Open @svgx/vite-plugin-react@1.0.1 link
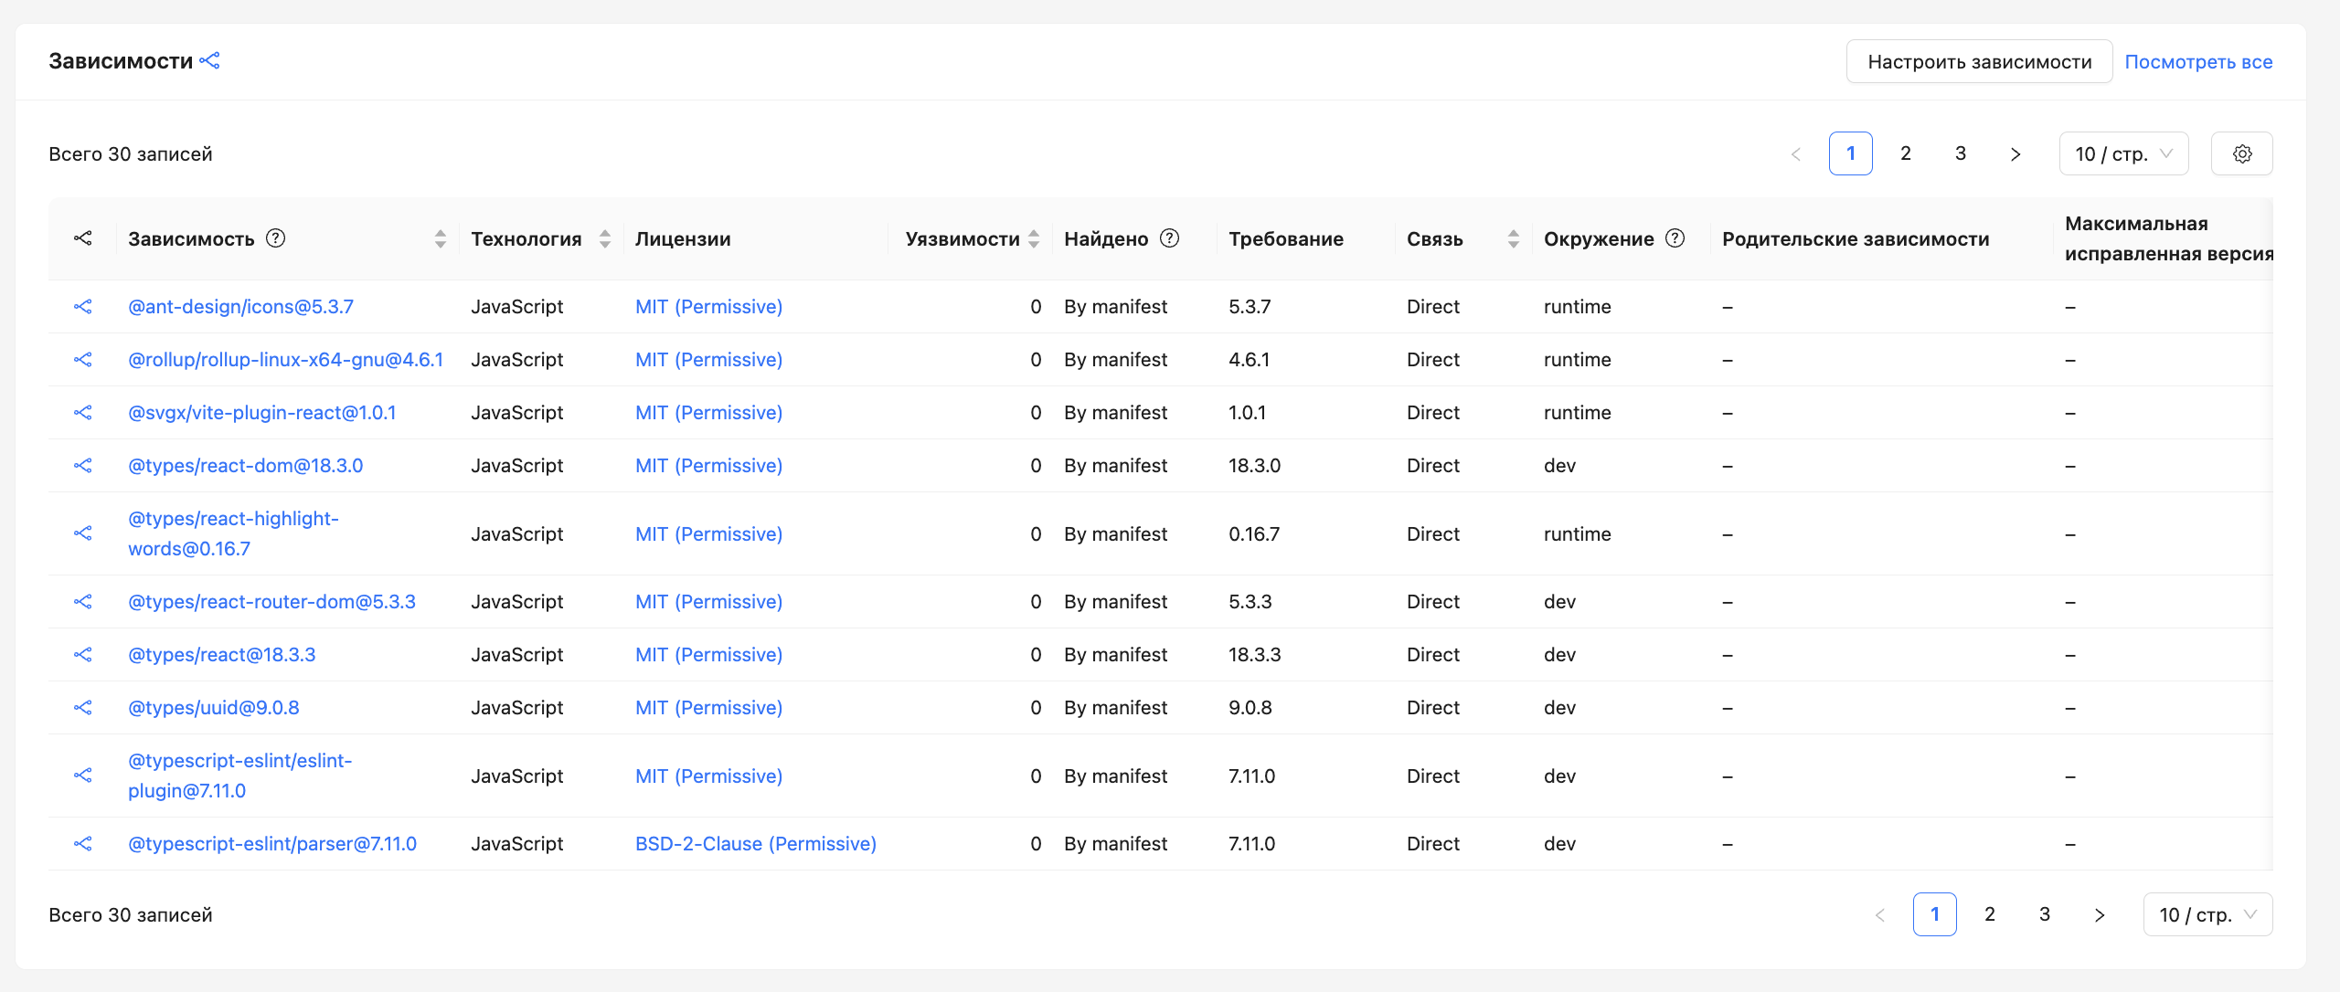This screenshot has height=992, width=2340. [x=261, y=413]
